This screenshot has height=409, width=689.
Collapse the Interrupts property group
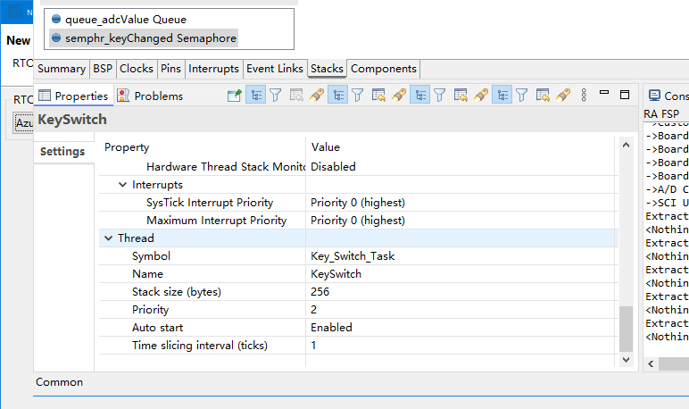click(x=122, y=185)
